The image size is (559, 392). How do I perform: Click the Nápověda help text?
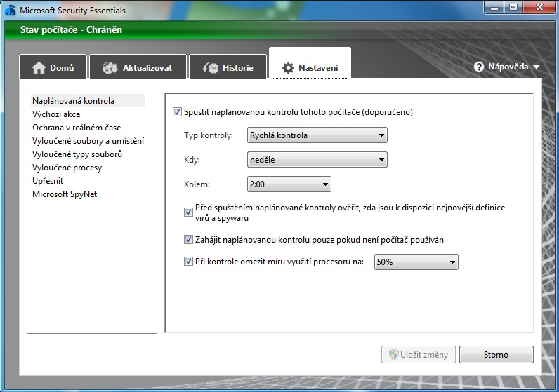pyautogui.click(x=508, y=67)
